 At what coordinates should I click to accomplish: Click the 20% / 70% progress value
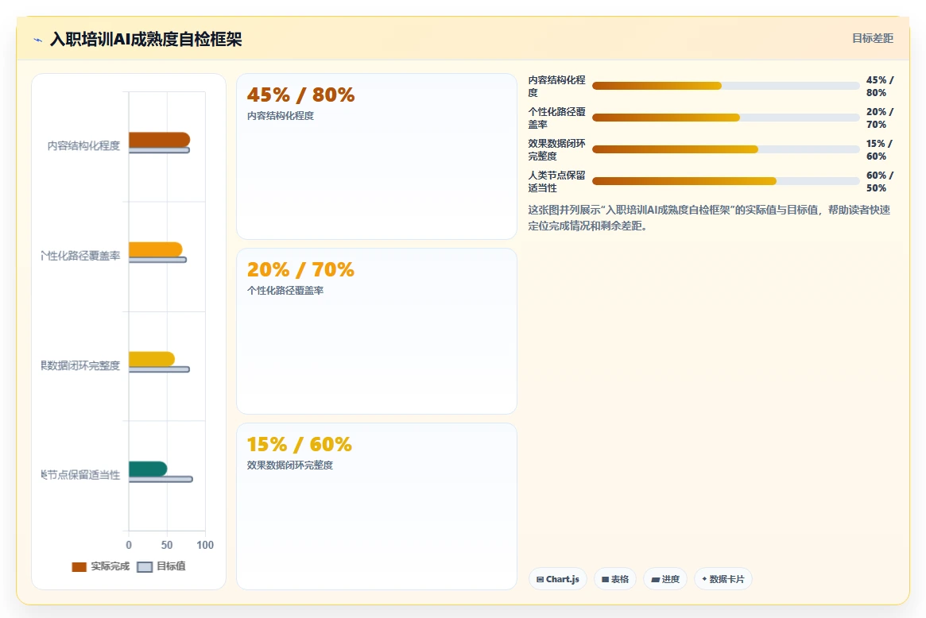(x=880, y=118)
